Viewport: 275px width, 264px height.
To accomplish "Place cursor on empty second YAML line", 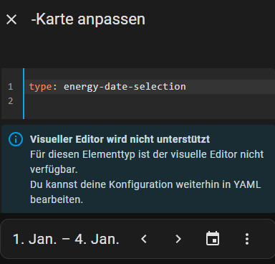I will point(150,101).
